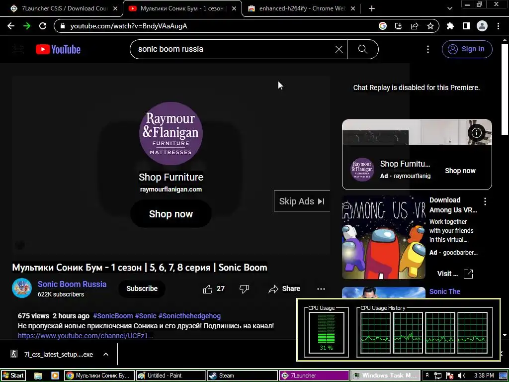Click the Share button
The image size is (509, 382).
pos(284,289)
